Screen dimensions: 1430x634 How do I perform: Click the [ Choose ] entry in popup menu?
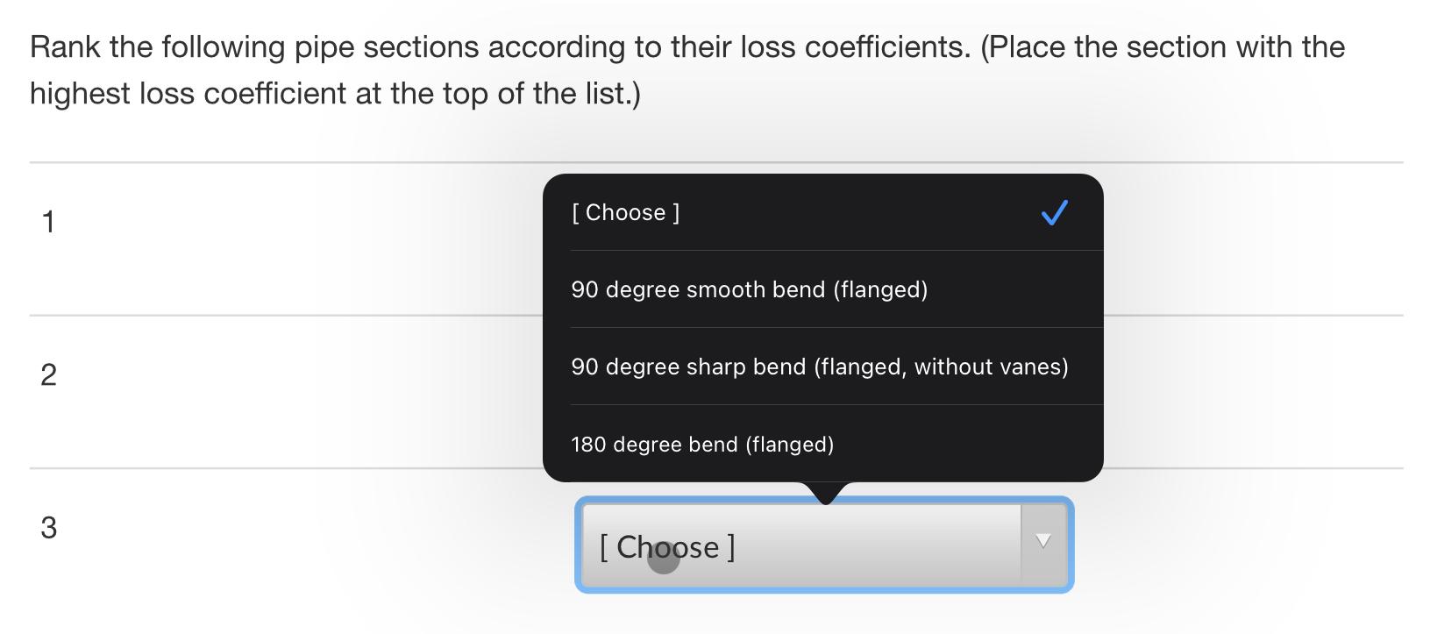625,212
